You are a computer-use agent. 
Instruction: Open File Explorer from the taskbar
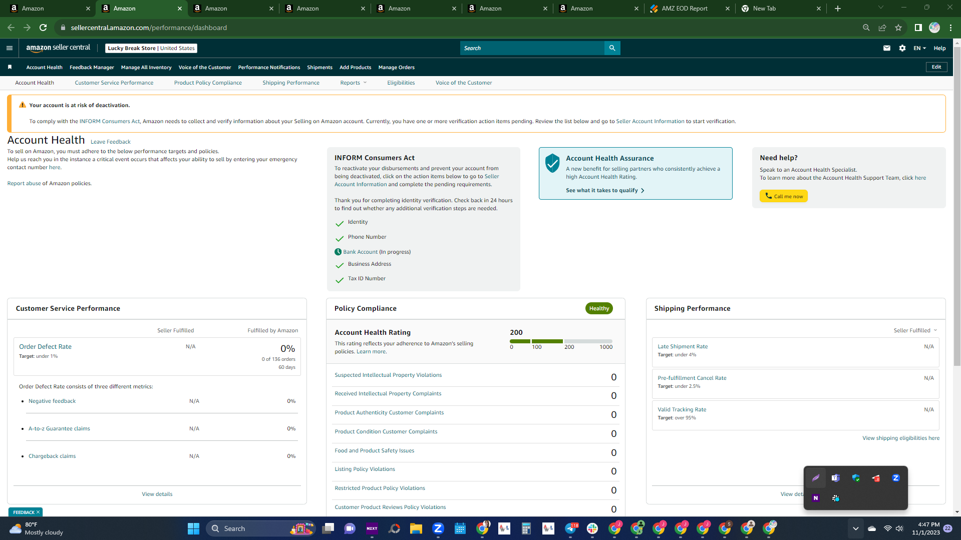click(416, 528)
